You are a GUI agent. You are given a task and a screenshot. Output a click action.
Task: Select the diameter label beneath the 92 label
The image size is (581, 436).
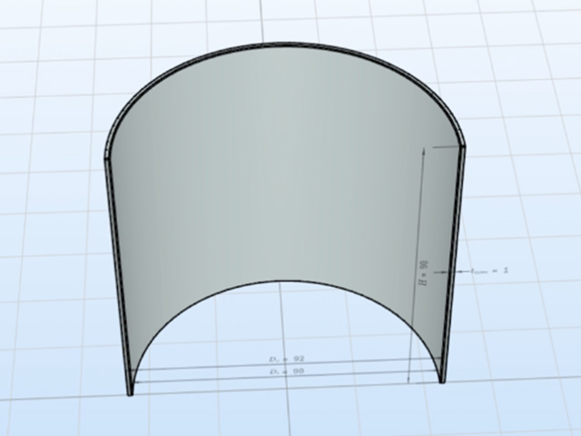pyautogui.click(x=287, y=372)
